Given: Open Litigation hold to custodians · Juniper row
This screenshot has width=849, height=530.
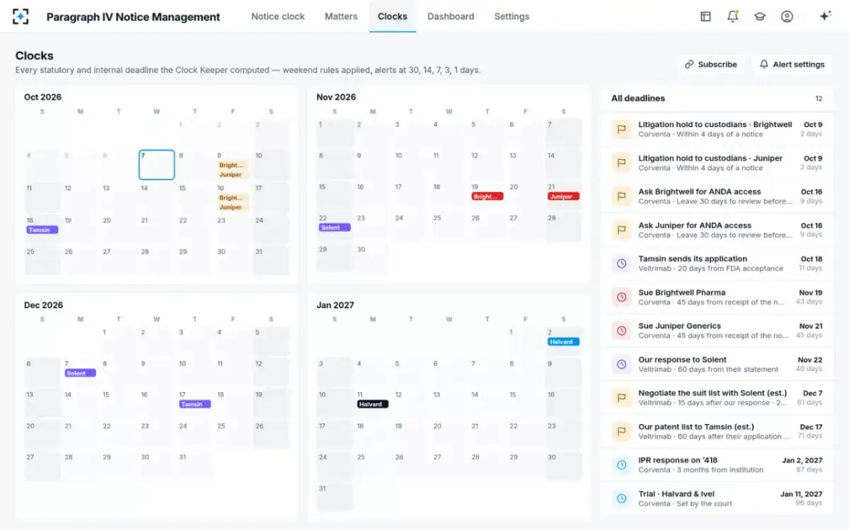Looking at the screenshot, I should click(x=717, y=163).
